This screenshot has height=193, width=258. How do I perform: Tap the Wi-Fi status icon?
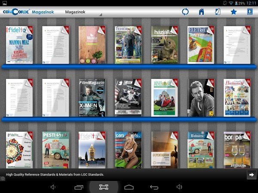tap(231, 3)
